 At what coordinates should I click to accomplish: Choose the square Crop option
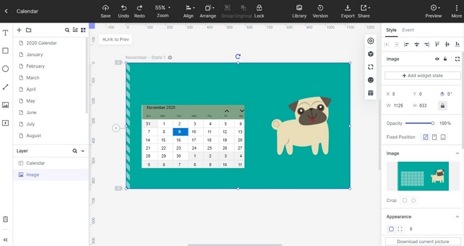[x=404, y=200]
